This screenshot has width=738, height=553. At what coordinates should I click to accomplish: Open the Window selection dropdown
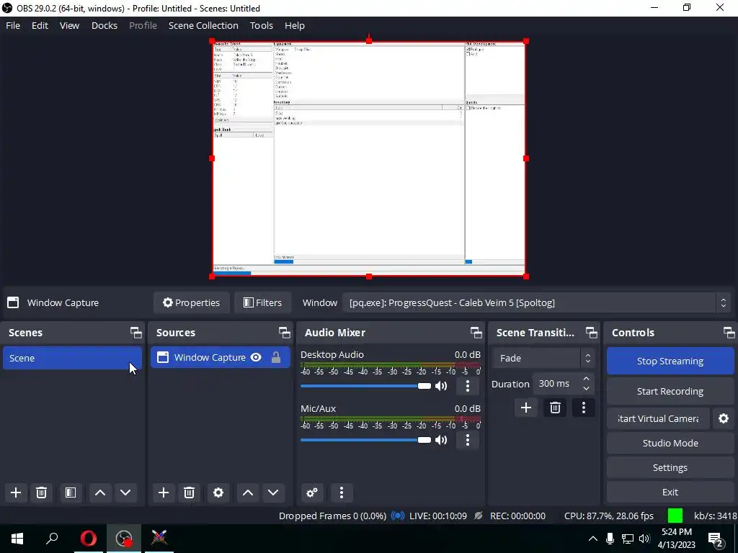coord(536,303)
